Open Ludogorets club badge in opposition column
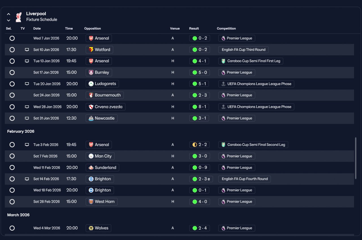Viewport: 362px width, 240px height. point(91,84)
